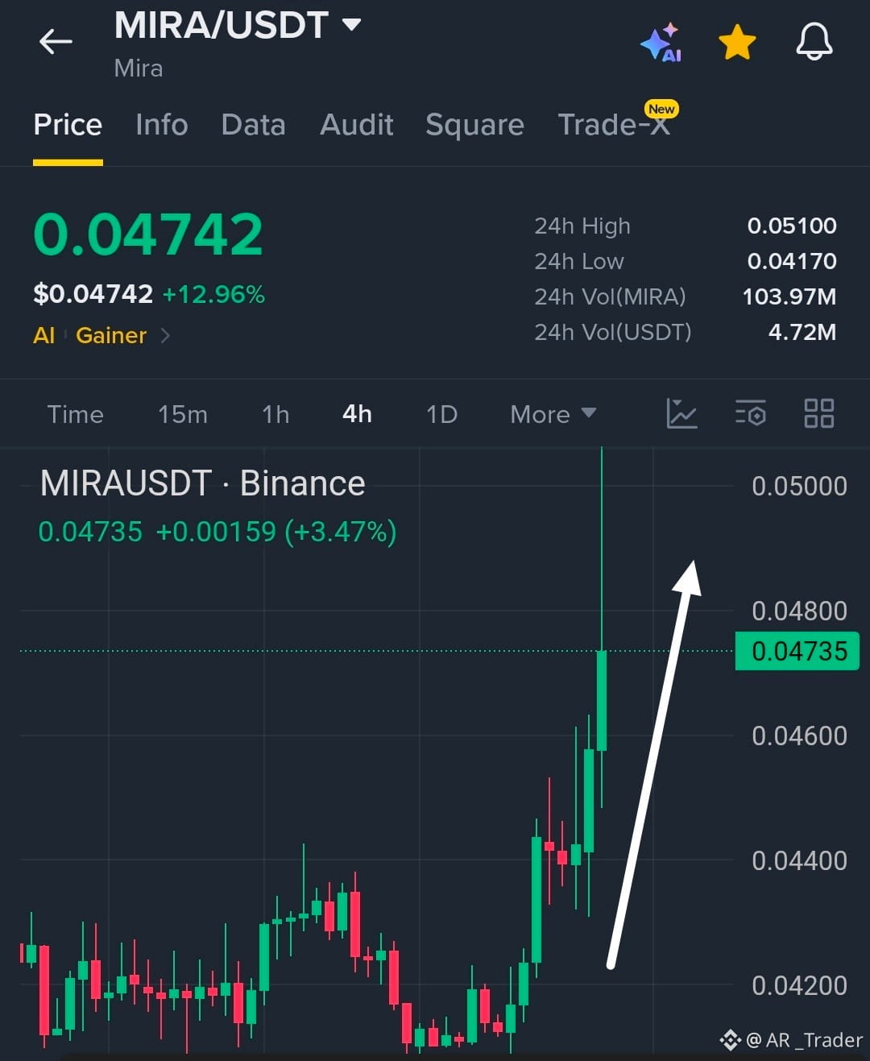
Task: Open the Audit tab
Action: pos(356,125)
